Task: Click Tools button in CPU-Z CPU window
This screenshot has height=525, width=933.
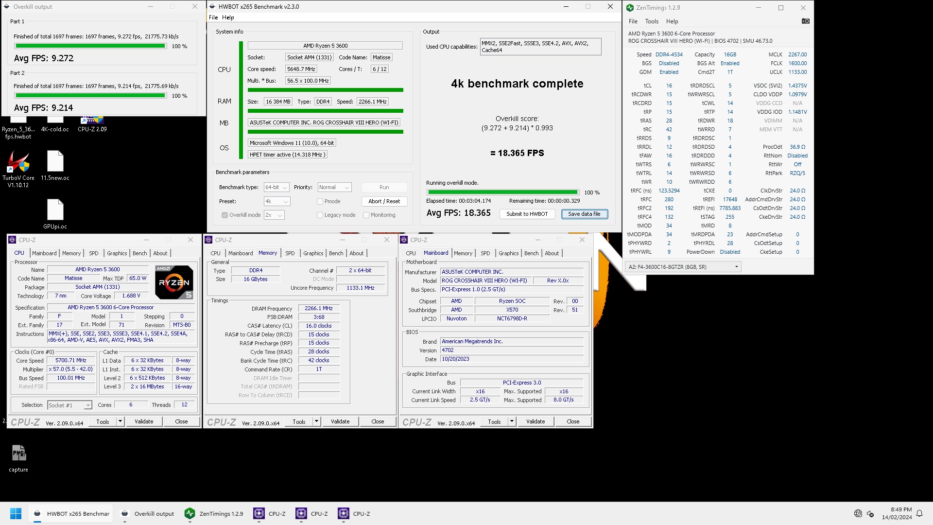Action: (x=103, y=421)
